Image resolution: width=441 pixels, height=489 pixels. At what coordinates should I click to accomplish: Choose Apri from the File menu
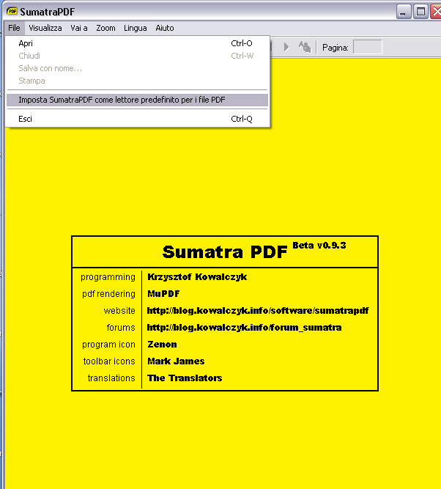tap(137, 43)
